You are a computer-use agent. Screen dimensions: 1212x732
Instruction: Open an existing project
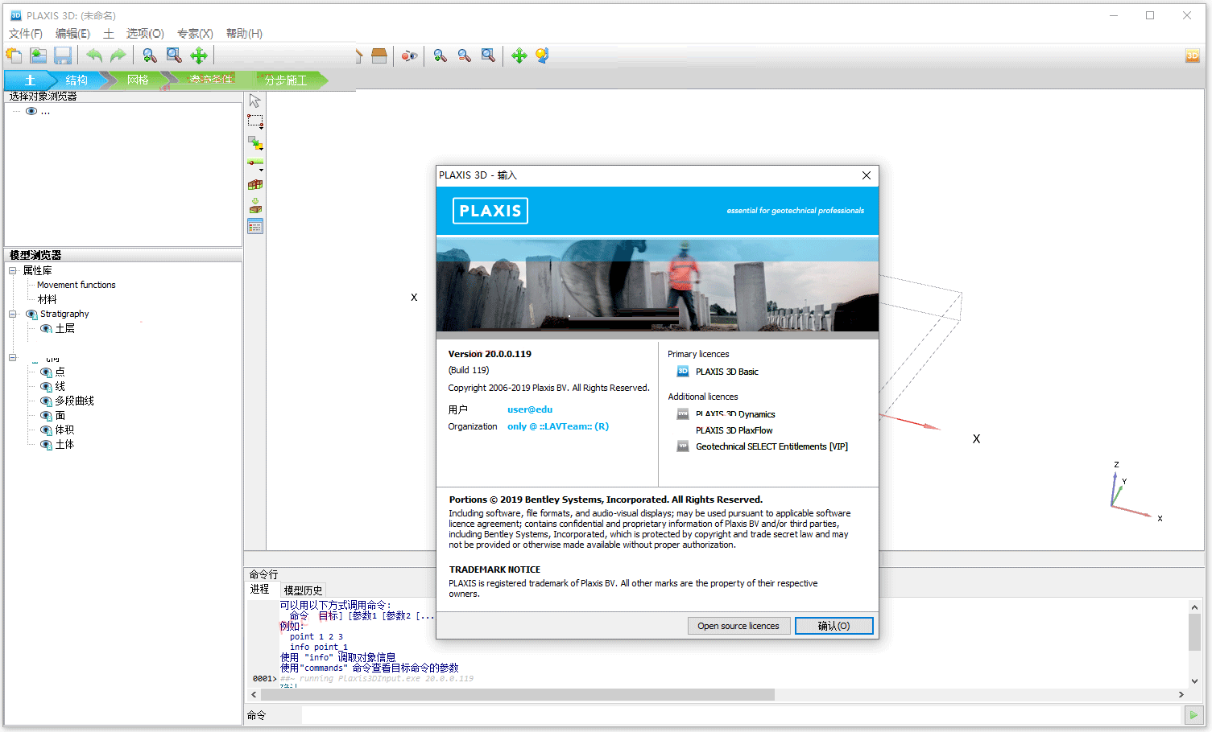click(38, 55)
